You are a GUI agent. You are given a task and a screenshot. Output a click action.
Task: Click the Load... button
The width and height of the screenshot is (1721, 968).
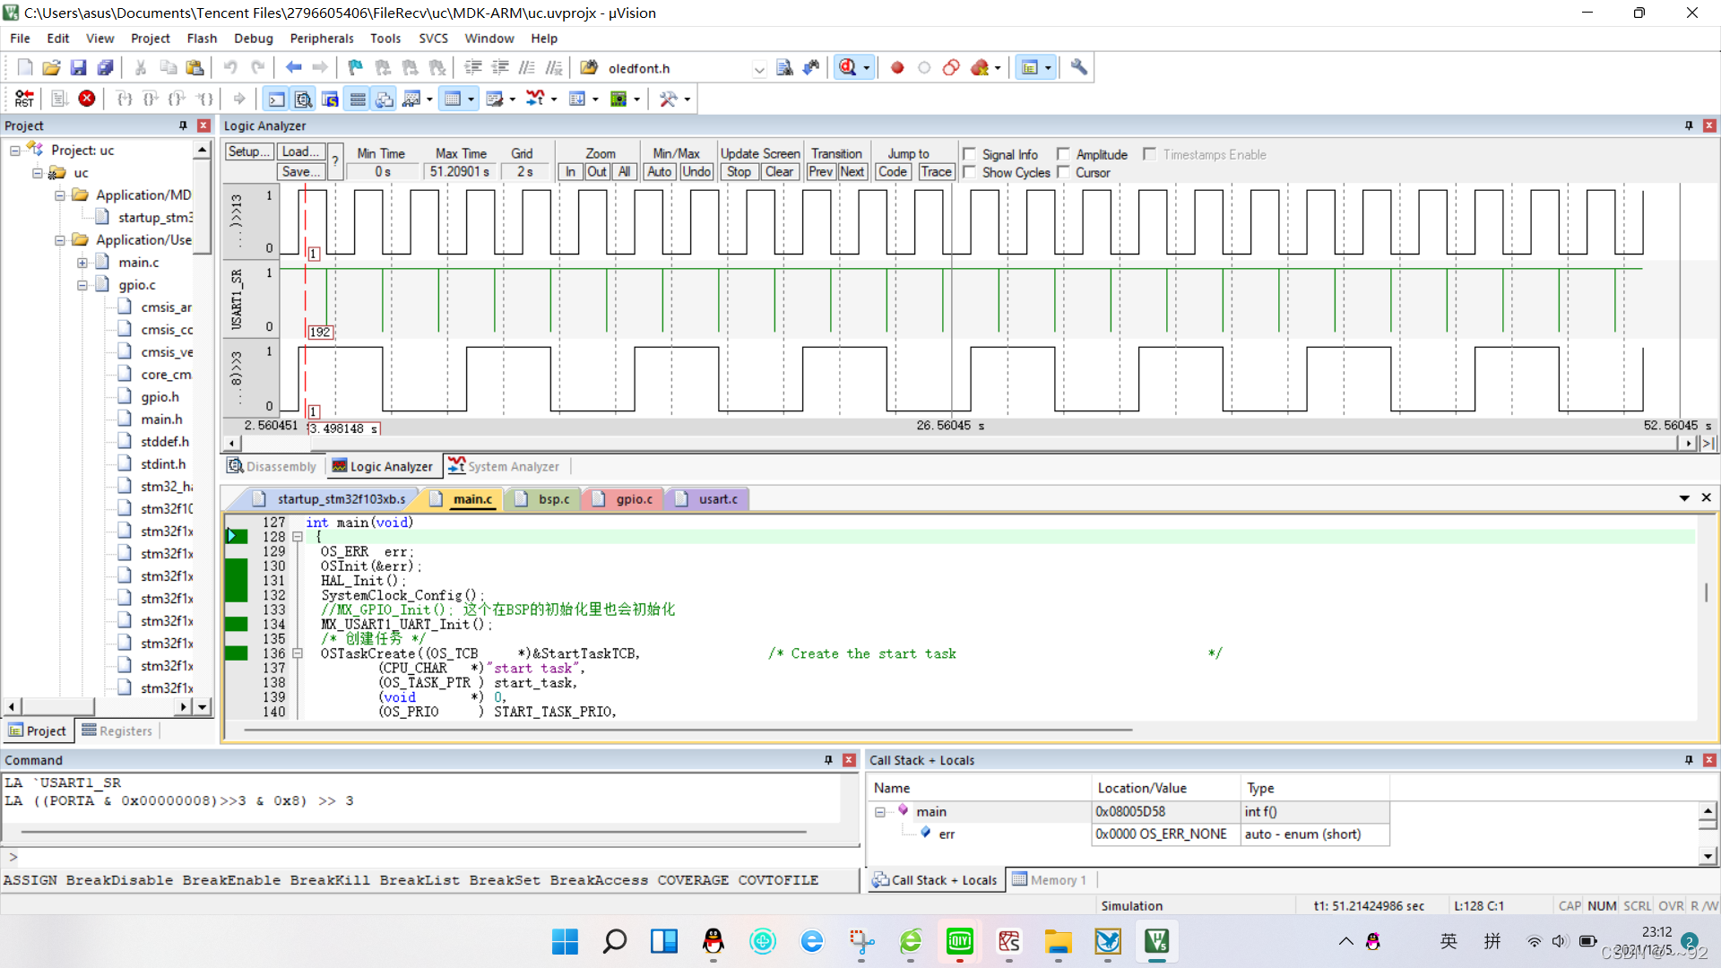[x=300, y=151]
